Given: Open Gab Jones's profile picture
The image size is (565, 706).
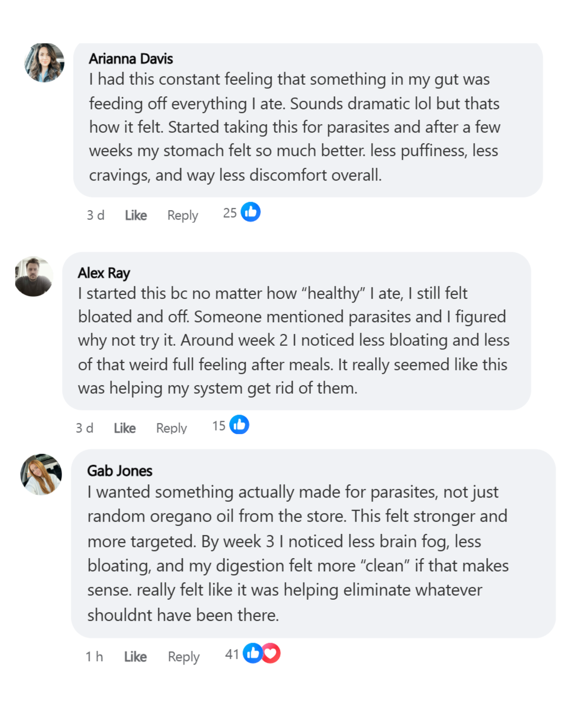Looking at the screenshot, I should (x=41, y=474).
